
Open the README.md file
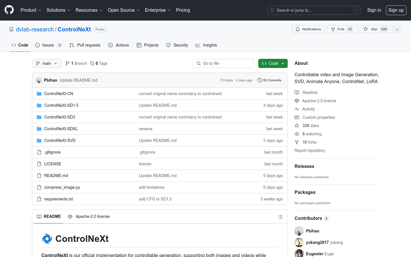pyautogui.click(x=56, y=176)
